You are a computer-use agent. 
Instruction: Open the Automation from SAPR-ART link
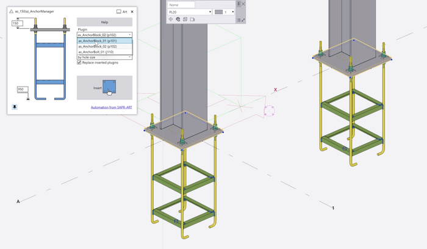tap(111, 108)
